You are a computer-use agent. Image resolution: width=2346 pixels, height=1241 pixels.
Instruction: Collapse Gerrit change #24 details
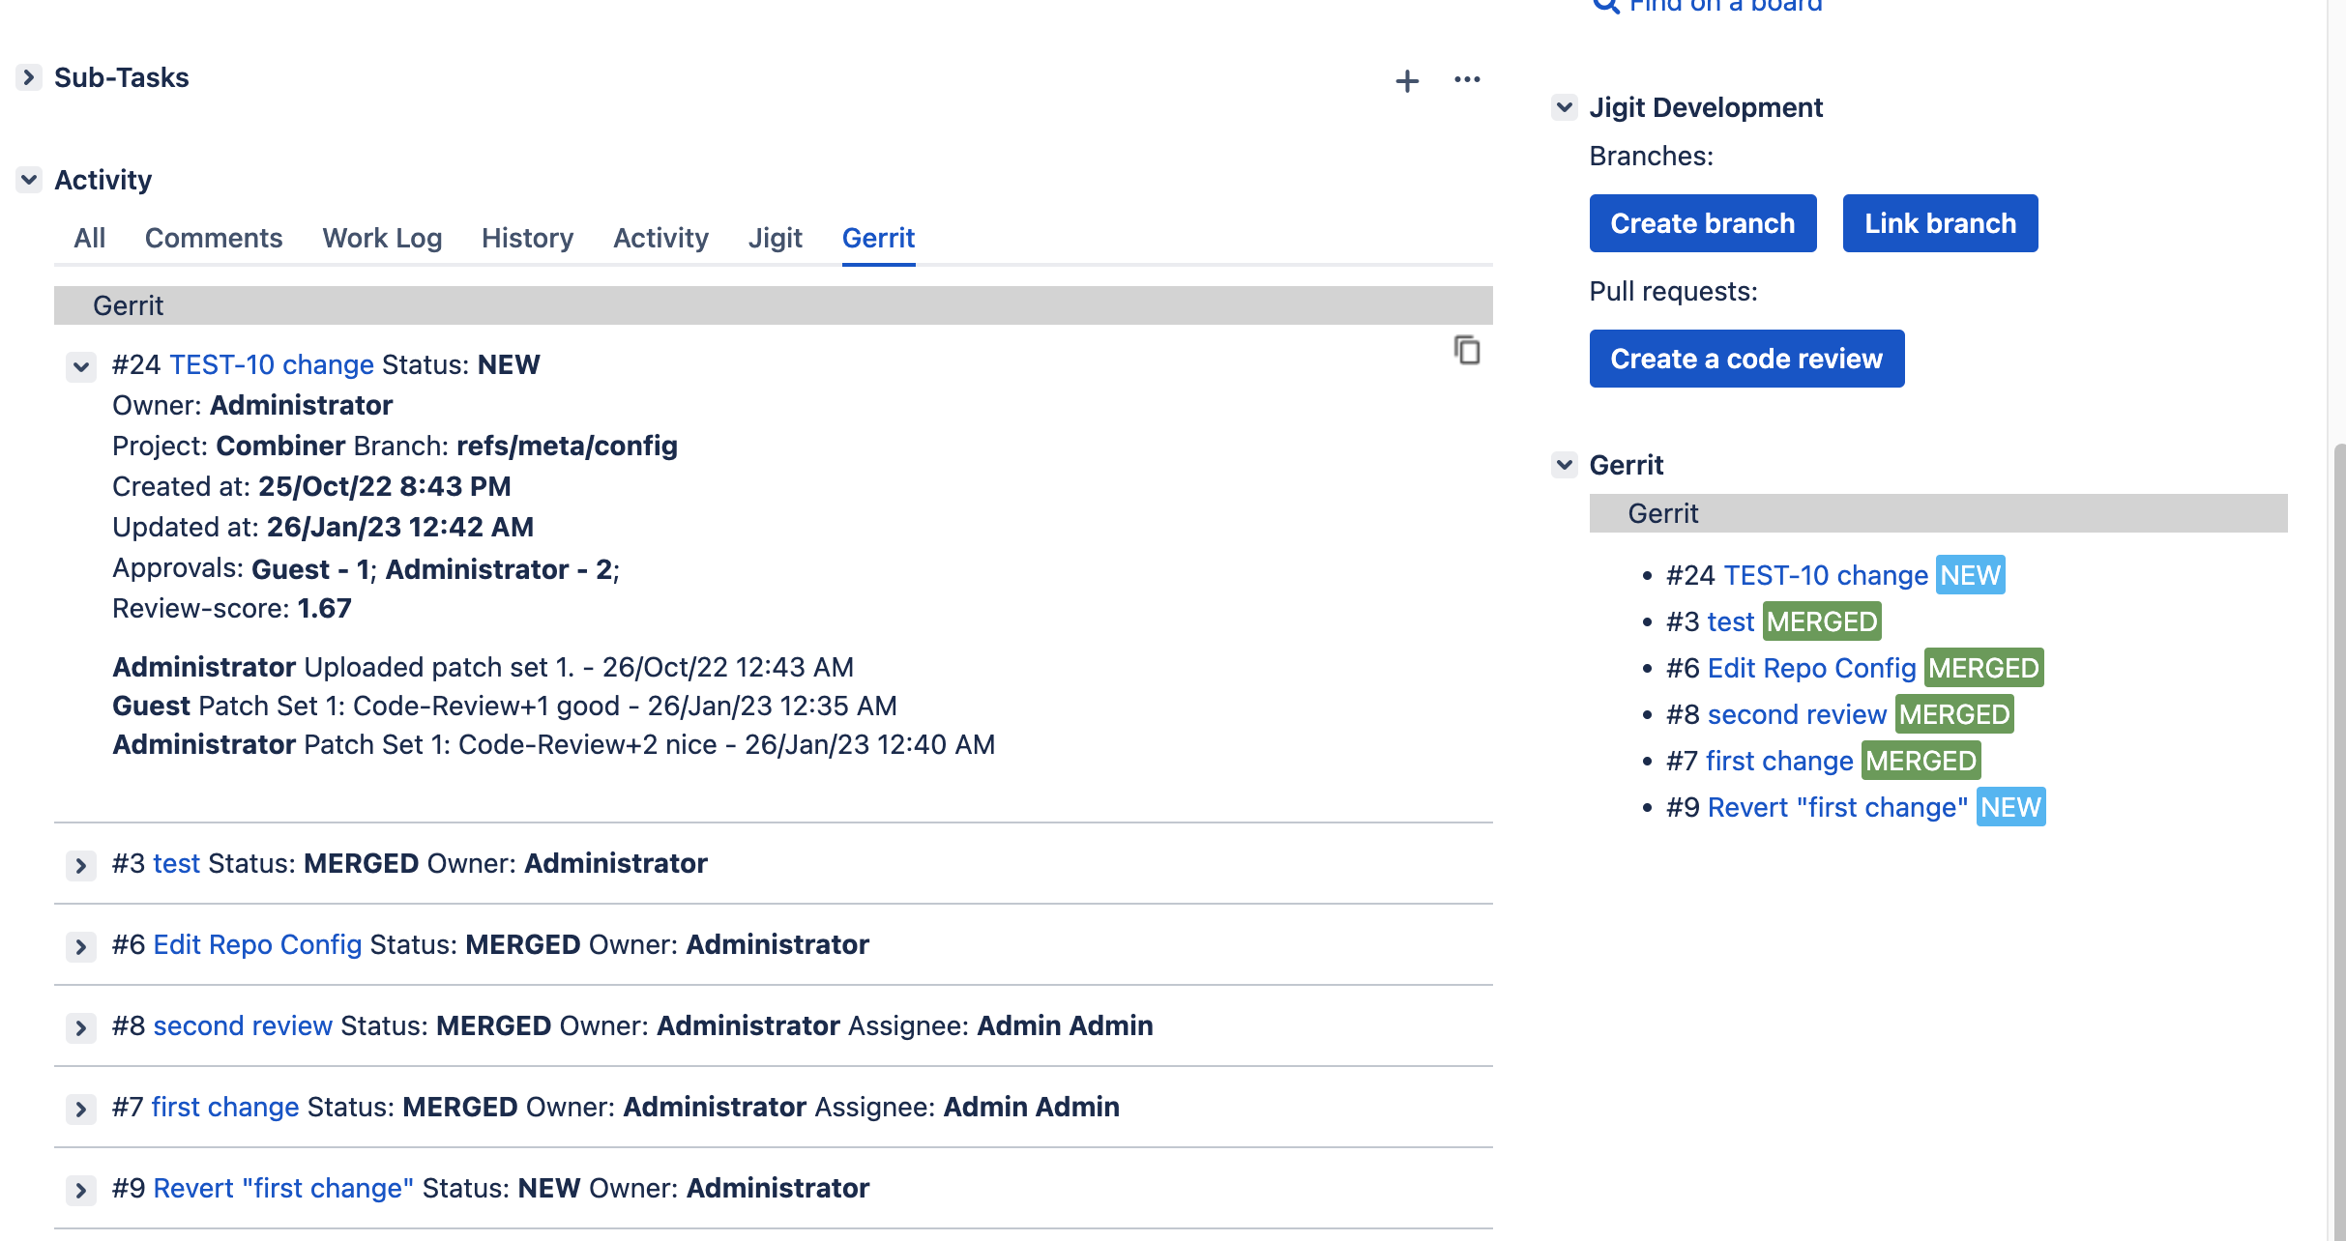tap(80, 367)
